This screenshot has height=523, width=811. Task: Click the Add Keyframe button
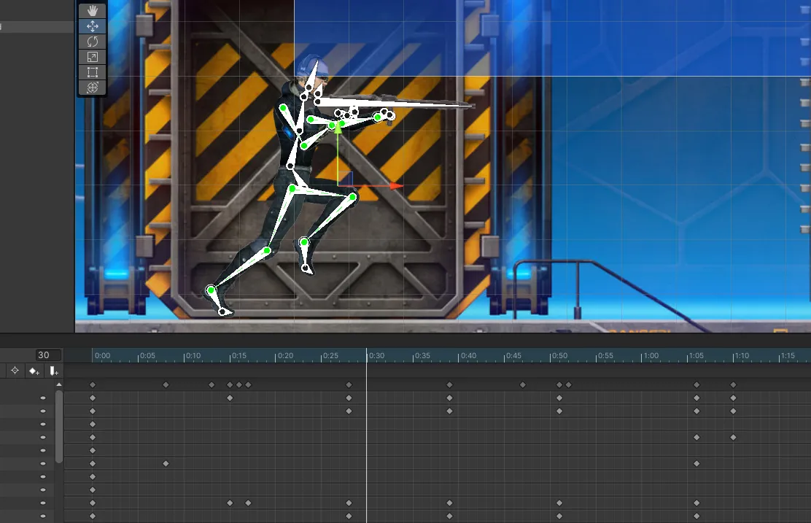[x=34, y=371]
